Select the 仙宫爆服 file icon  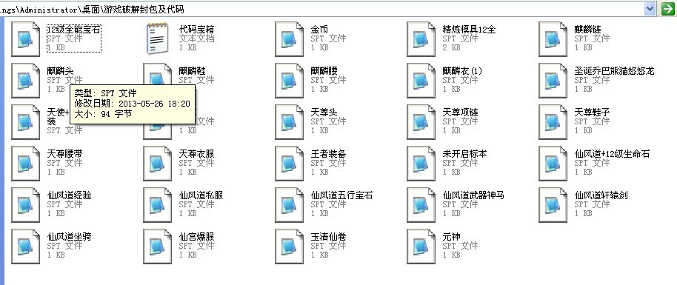tap(157, 247)
